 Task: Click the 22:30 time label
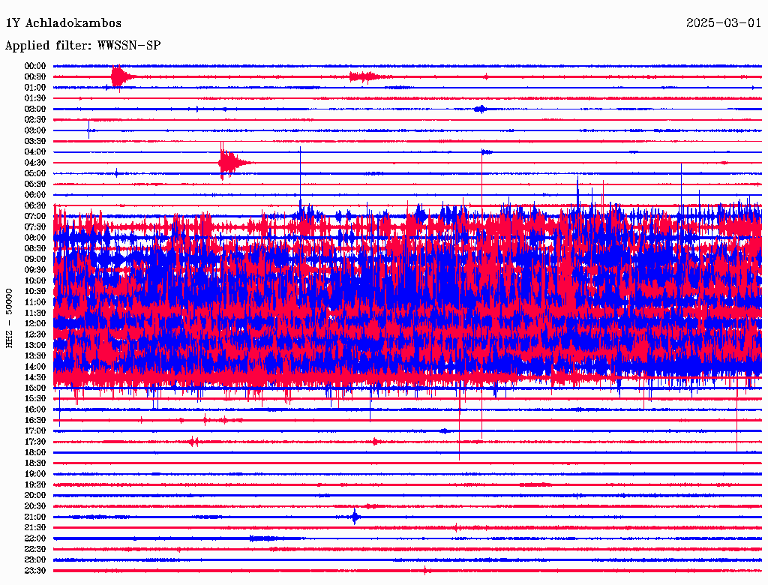coord(35,549)
